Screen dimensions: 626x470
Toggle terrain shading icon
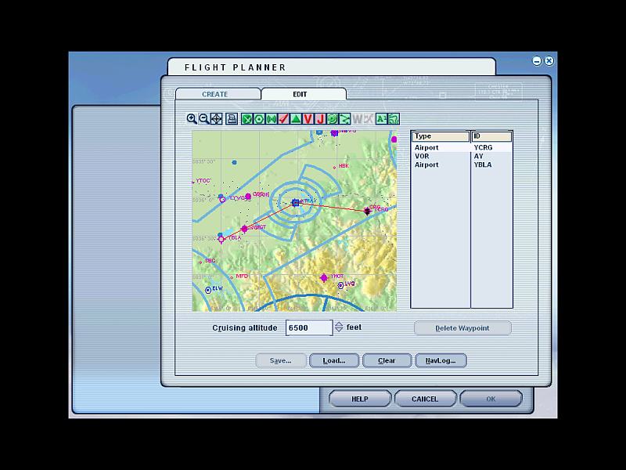394,119
